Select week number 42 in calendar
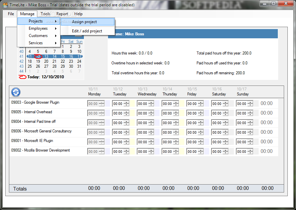Screen dimensions: 296x210 tap(21, 61)
